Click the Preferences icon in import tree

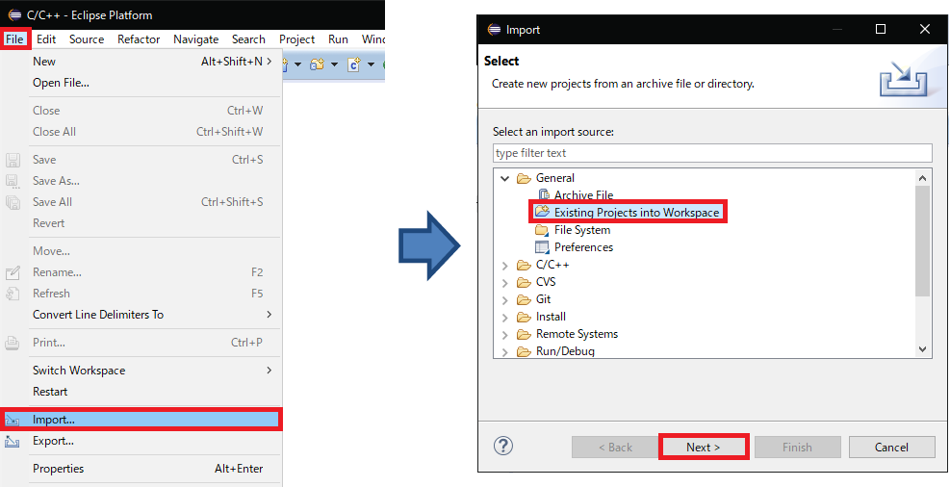[x=542, y=247]
